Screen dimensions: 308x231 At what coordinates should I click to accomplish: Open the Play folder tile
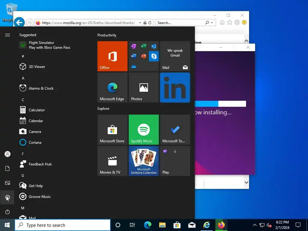[175, 161]
